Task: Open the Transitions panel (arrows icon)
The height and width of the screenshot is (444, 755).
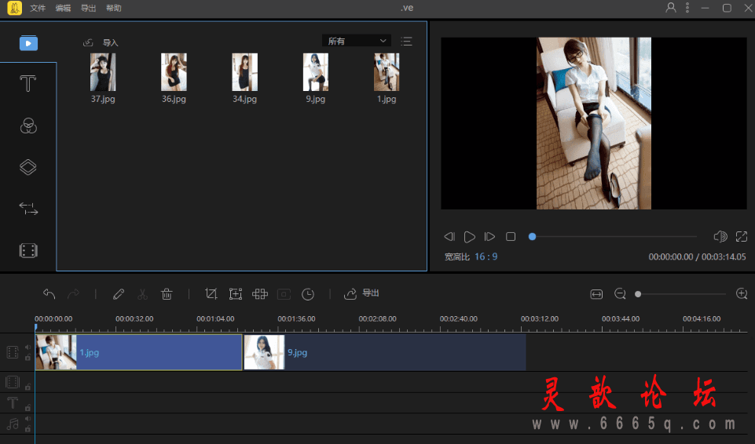Action: (28, 209)
